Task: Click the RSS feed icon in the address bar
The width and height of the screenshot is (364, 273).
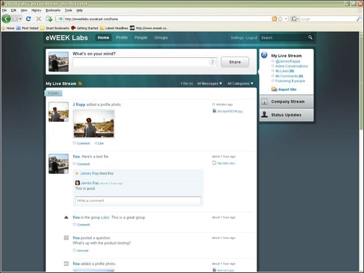Action: 274,19
